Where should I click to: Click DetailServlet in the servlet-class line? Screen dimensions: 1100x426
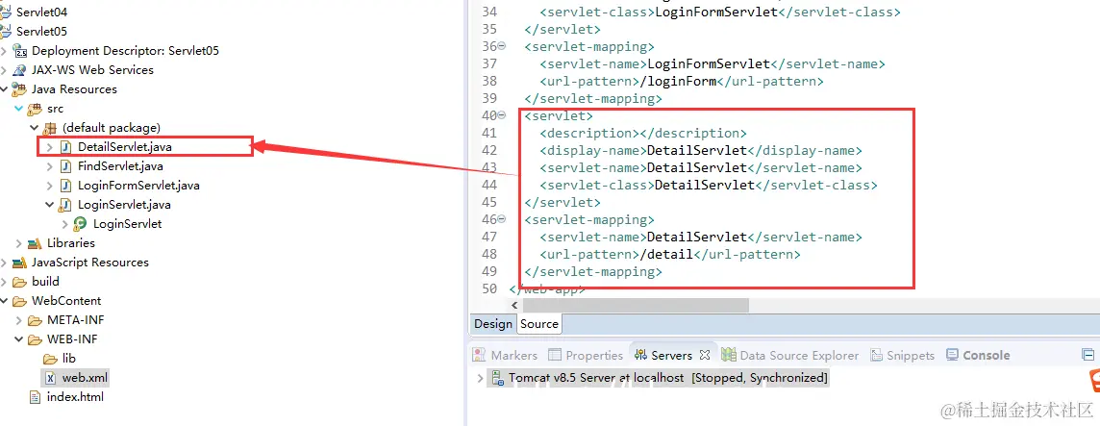coord(705,186)
